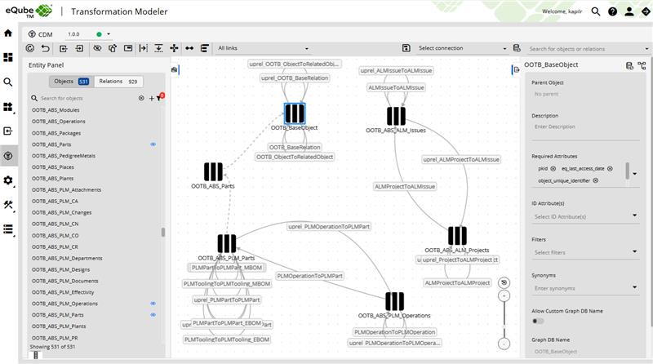Image resolution: width=653 pixels, height=364 pixels.
Task: Open the Select filters dropdown
Action: [x=584, y=251]
